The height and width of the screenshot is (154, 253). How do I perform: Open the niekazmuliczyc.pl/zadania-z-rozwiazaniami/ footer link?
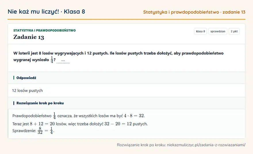point(206,145)
